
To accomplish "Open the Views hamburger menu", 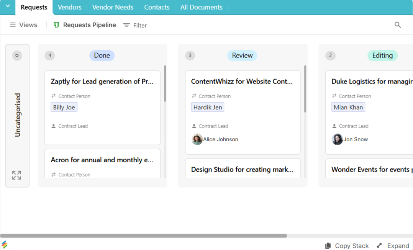I will coord(13,25).
